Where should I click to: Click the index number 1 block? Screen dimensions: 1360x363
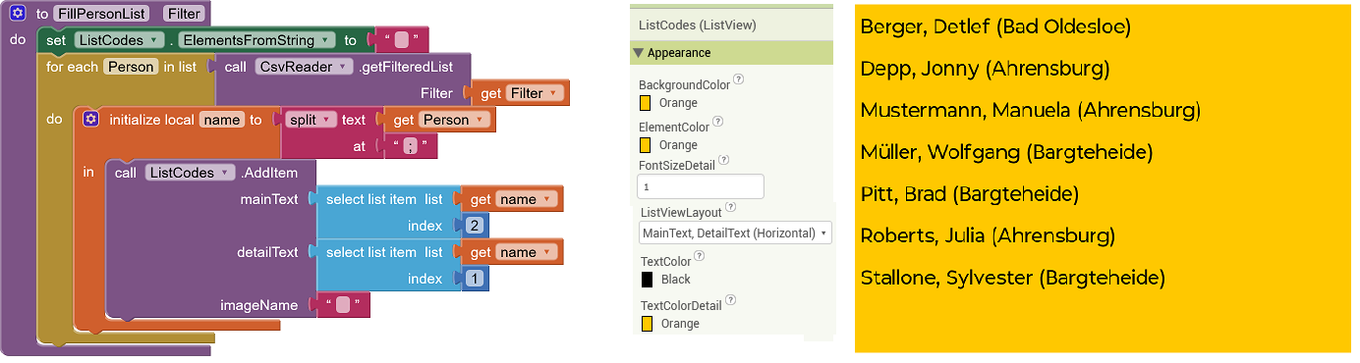point(474,279)
